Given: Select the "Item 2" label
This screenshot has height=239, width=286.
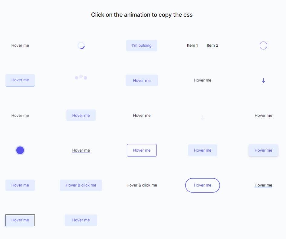Looking at the screenshot, I should point(212,45).
